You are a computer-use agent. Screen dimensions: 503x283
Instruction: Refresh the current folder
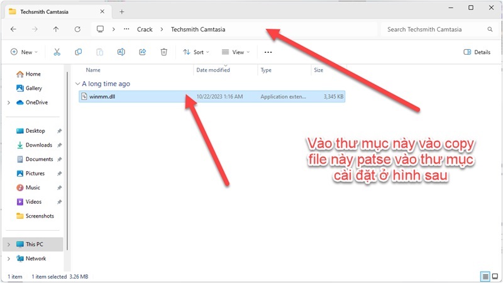77,29
